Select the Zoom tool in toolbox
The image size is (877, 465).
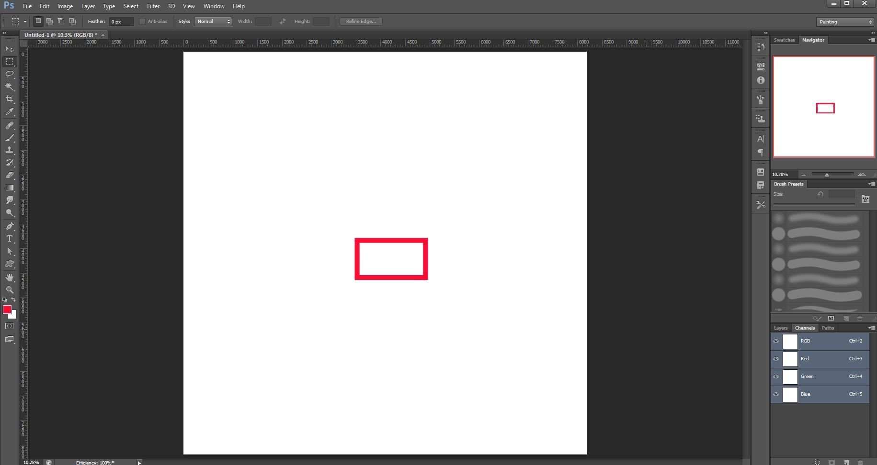pos(10,290)
